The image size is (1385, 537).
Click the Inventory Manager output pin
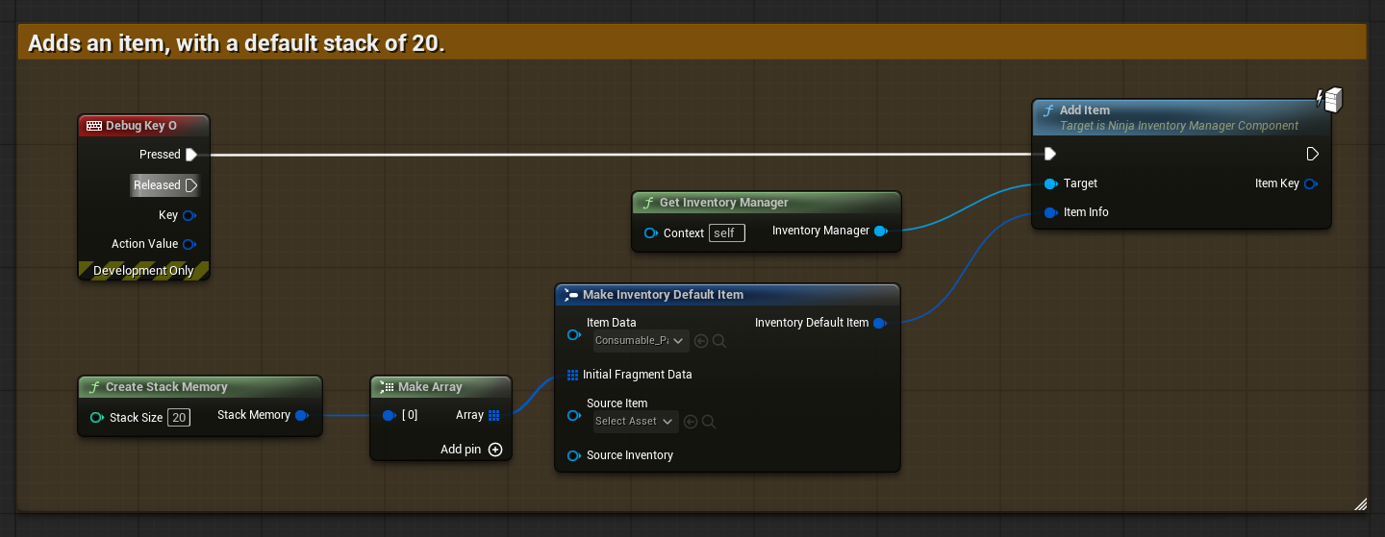pyautogui.click(x=880, y=231)
